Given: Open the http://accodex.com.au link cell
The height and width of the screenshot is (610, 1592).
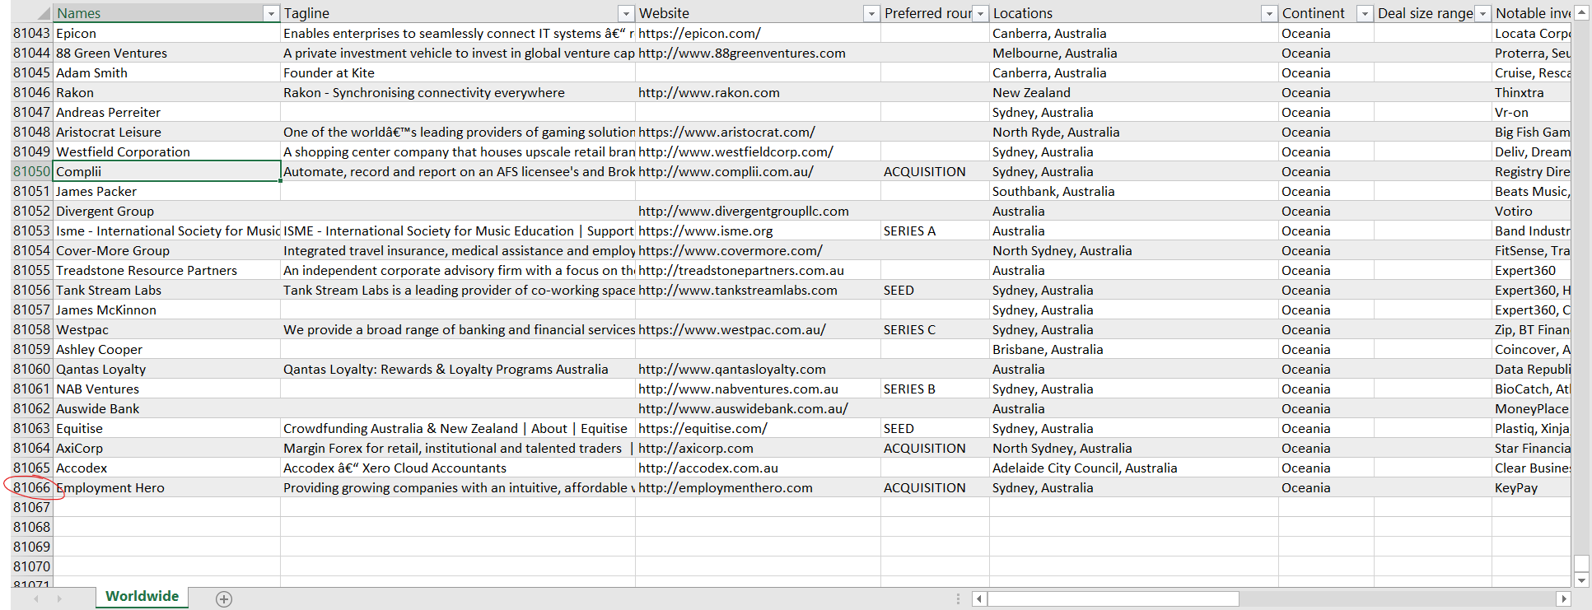Looking at the screenshot, I should click(758, 468).
